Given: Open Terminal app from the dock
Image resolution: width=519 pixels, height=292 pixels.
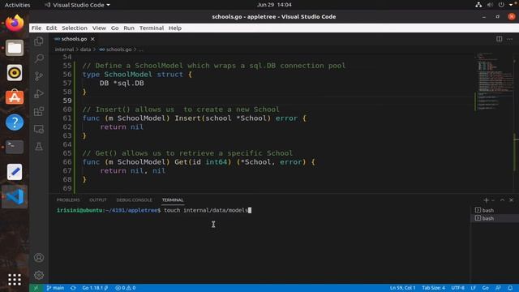Looking at the screenshot, I should point(15,147).
